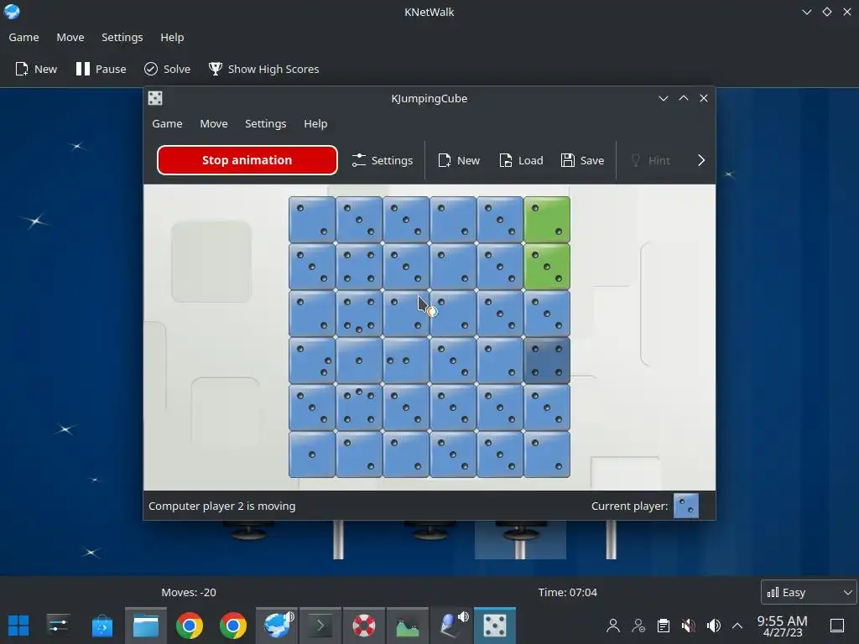Open the clipboard tray icon
The image size is (859, 644).
click(x=664, y=626)
